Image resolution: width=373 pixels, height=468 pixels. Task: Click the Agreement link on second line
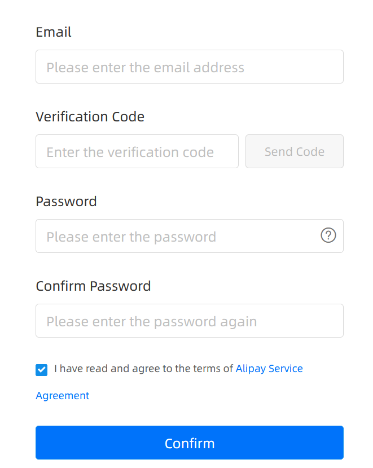tap(62, 396)
